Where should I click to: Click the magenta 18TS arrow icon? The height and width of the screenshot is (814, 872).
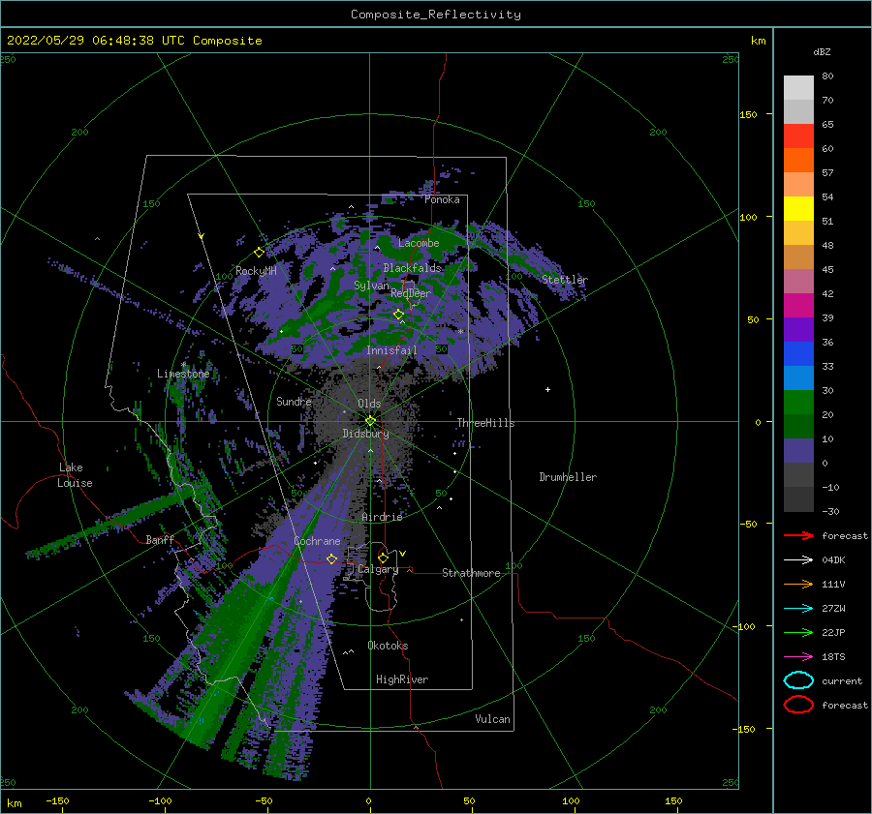[798, 657]
